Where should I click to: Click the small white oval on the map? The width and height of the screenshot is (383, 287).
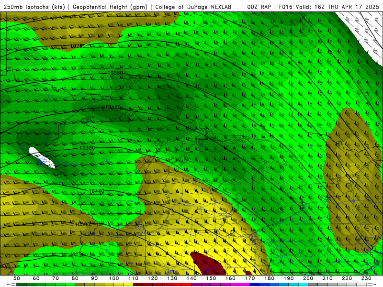[x=42, y=158]
